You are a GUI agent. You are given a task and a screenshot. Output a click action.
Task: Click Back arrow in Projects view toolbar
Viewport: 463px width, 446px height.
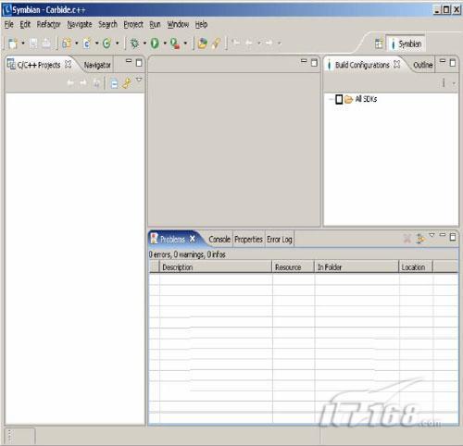click(70, 83)
